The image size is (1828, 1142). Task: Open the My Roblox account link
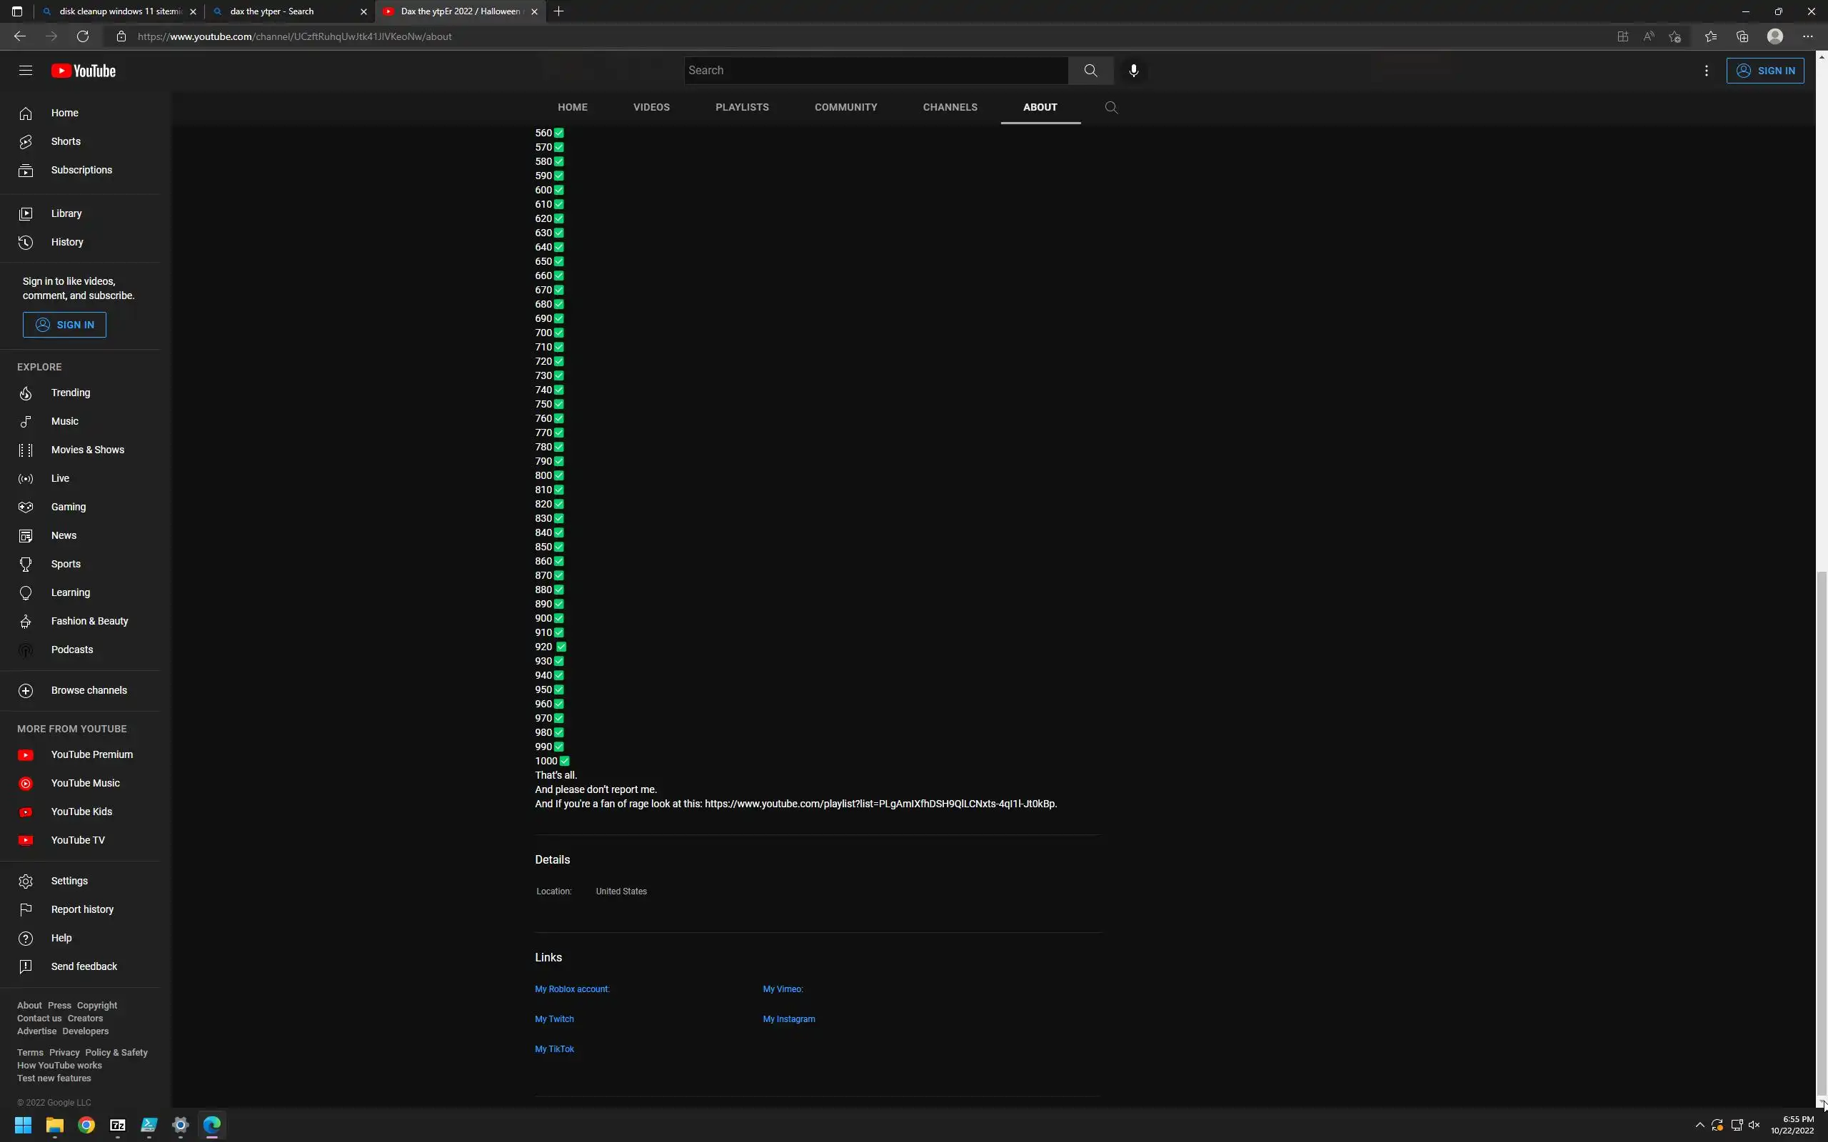572,989
